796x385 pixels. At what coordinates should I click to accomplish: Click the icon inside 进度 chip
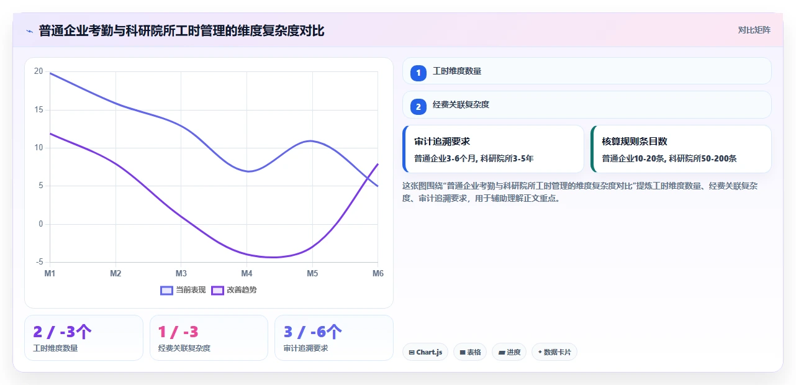[x=502, y=352]
